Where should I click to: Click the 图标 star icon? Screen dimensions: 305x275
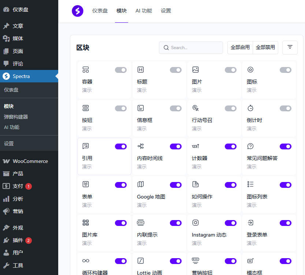[x=250, y=70]
